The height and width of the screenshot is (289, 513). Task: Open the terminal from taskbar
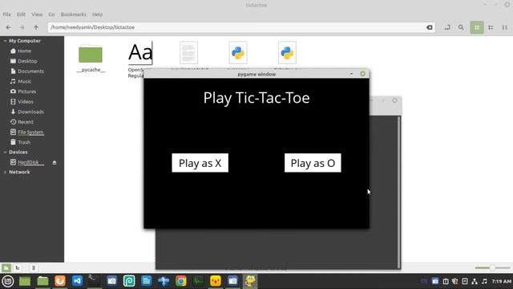click(x=95, y=281)
